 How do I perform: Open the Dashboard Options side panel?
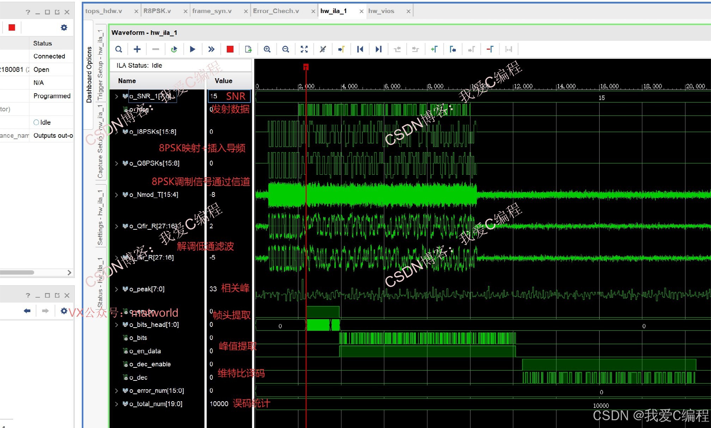click(89, 74)
